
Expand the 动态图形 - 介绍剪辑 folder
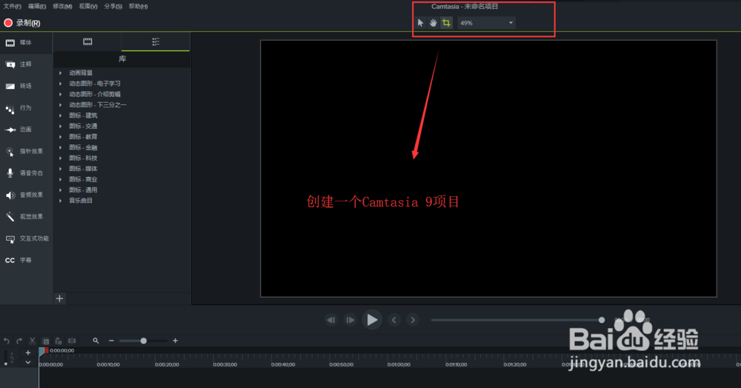tap(61, 94)
